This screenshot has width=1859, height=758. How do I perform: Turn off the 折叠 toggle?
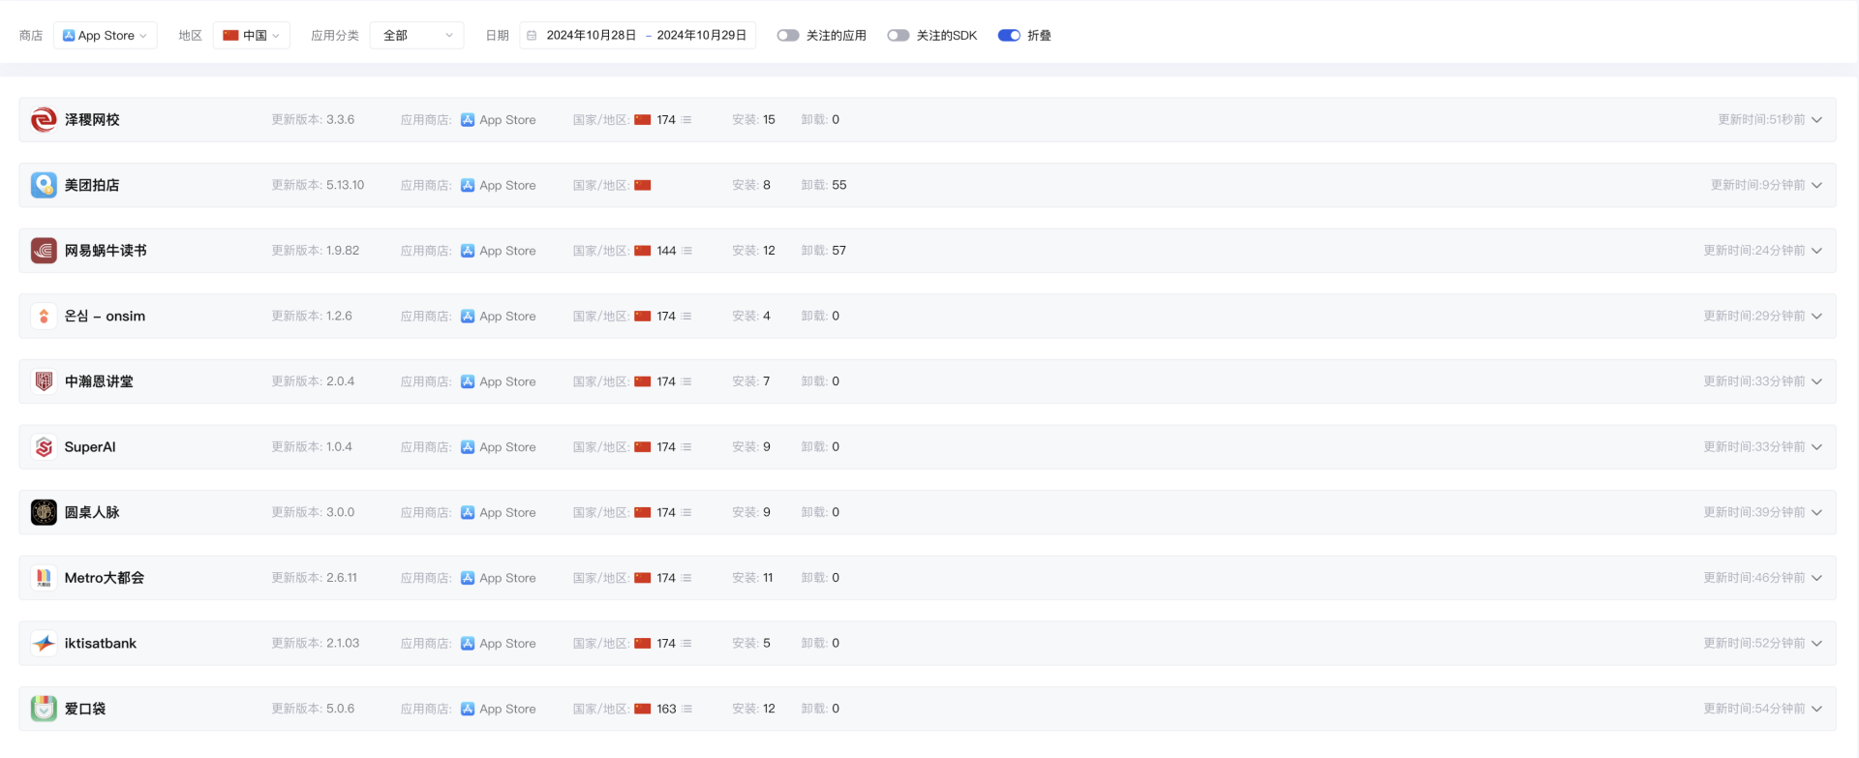(x=1009, y=36)
